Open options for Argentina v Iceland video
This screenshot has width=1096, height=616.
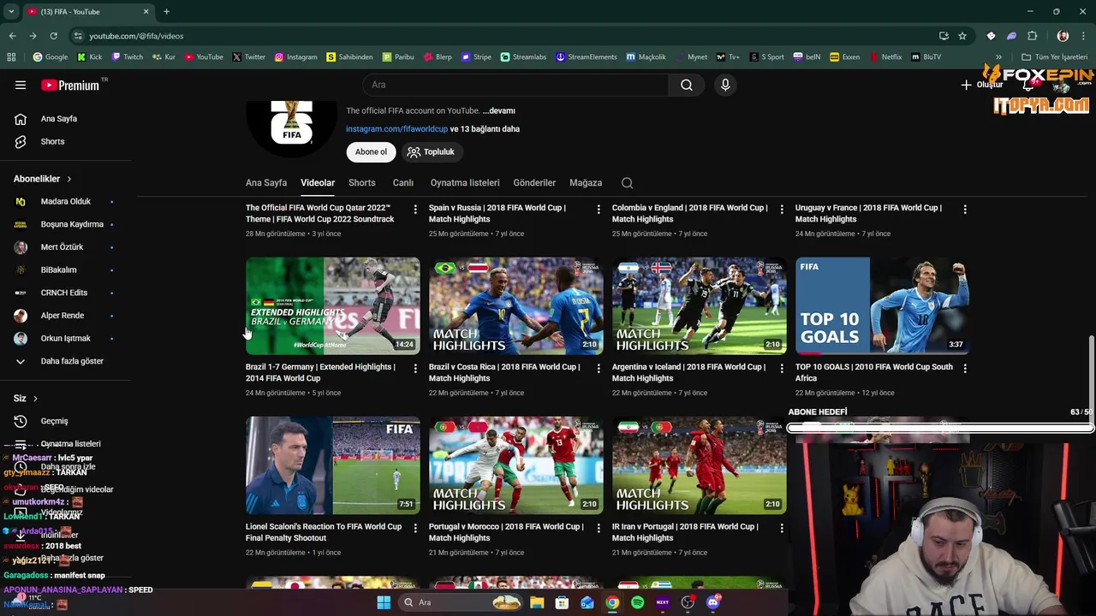[x=782, y=368]
